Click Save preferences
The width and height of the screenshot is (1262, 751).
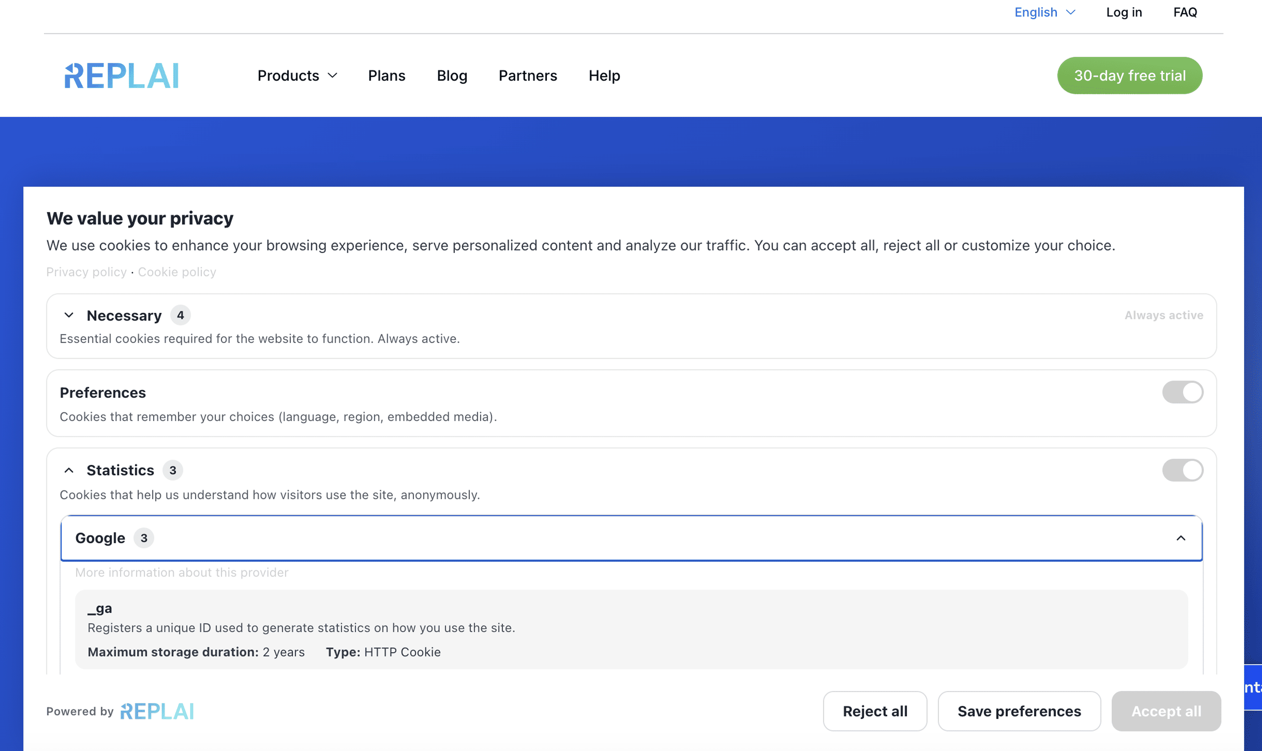point(1019,711)
